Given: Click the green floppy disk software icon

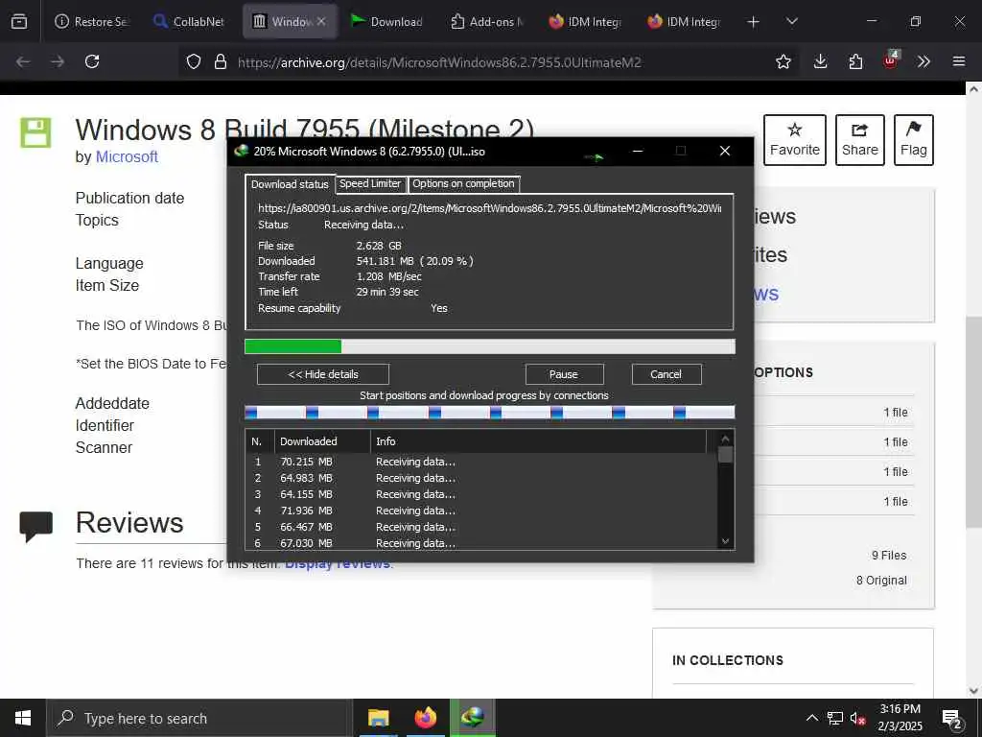Looking at the screenshot, I should point(35,132).
